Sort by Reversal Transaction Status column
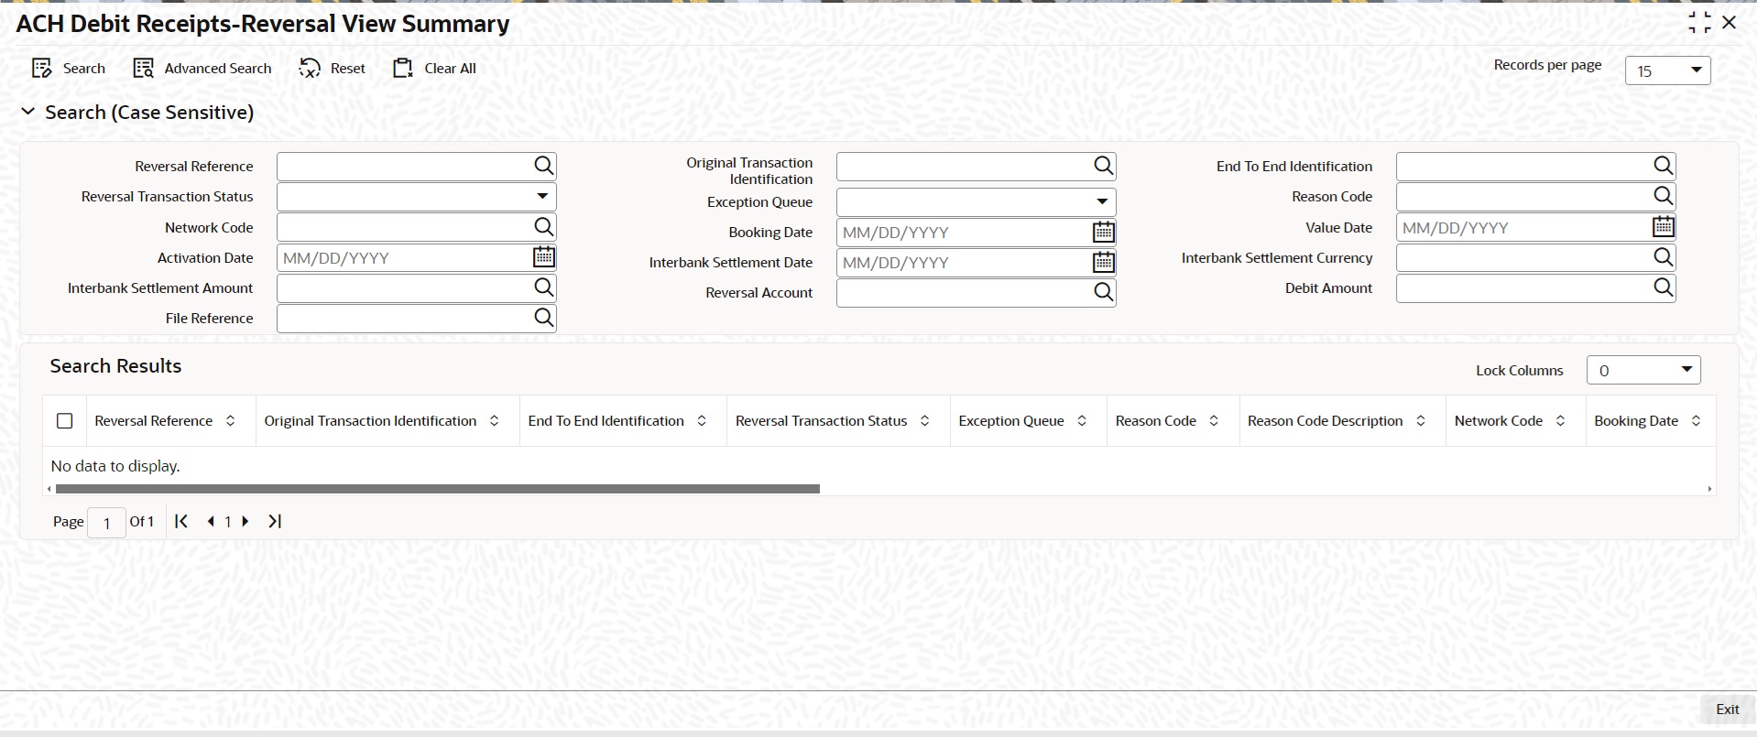Viewport: 1757px width, 737px height. 925,421
